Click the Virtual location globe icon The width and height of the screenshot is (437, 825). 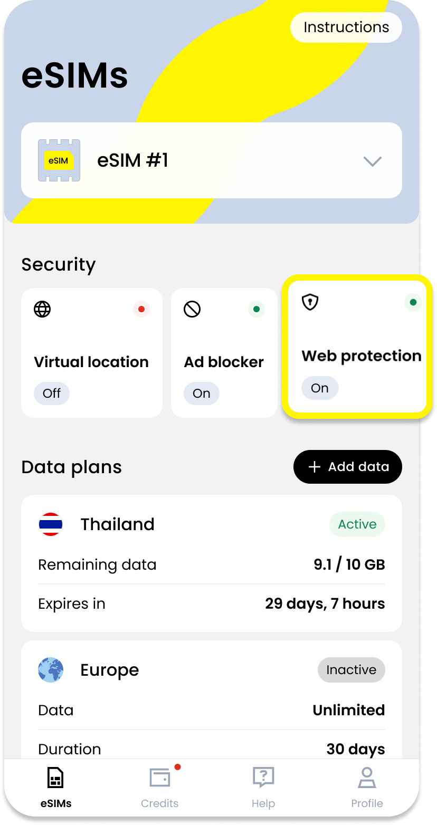[x=42, y=309]
